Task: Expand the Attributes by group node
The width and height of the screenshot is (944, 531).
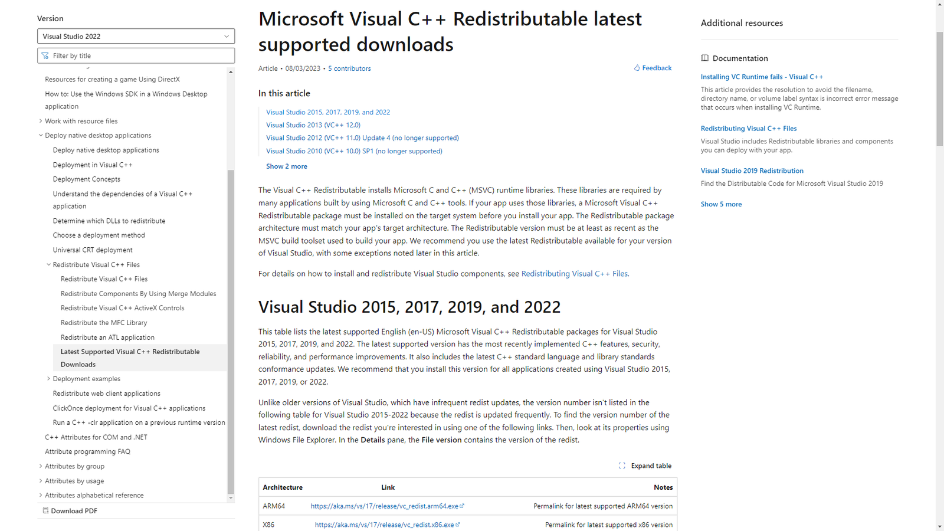Action: (41, 466)
